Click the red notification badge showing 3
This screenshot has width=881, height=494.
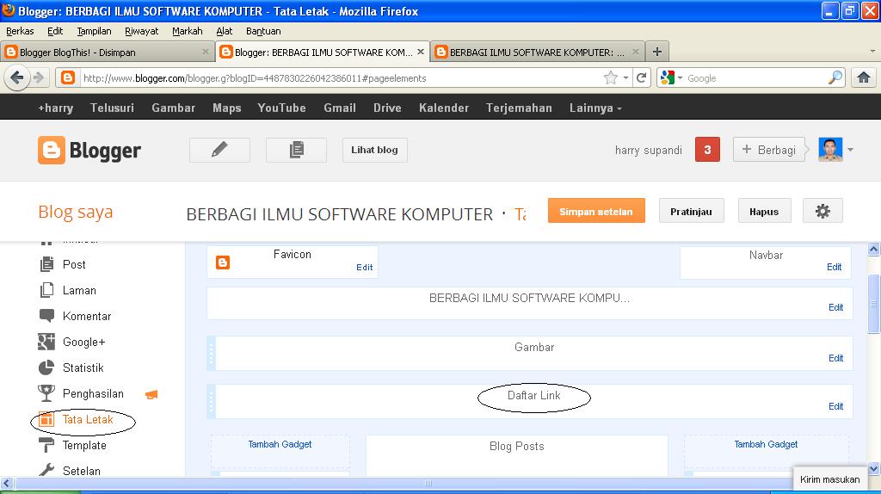coord(707,150)
